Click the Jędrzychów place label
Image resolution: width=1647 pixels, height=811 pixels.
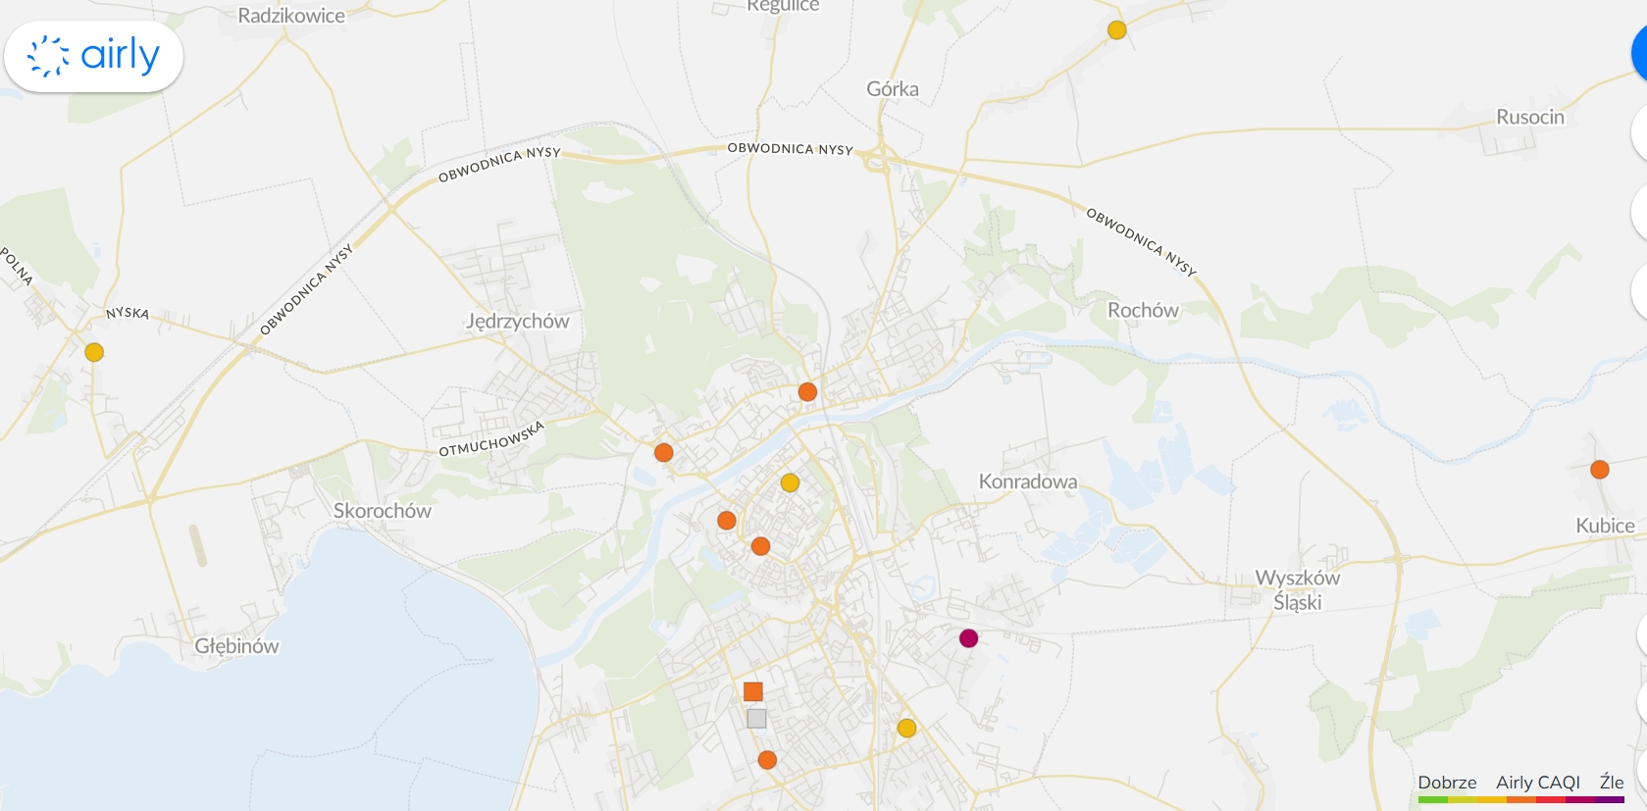pos(517,322)
